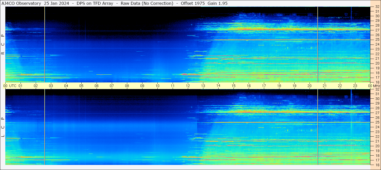
Task: Click the pink vertical line in LCP spectrogram
Action: [x=318, y=126]
